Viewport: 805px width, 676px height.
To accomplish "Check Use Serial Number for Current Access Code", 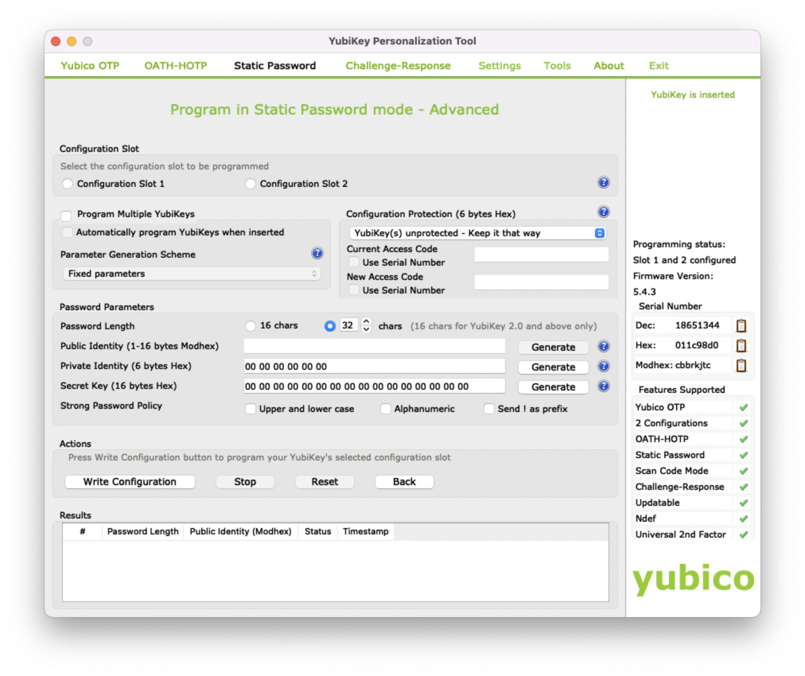I will (354, 262).
